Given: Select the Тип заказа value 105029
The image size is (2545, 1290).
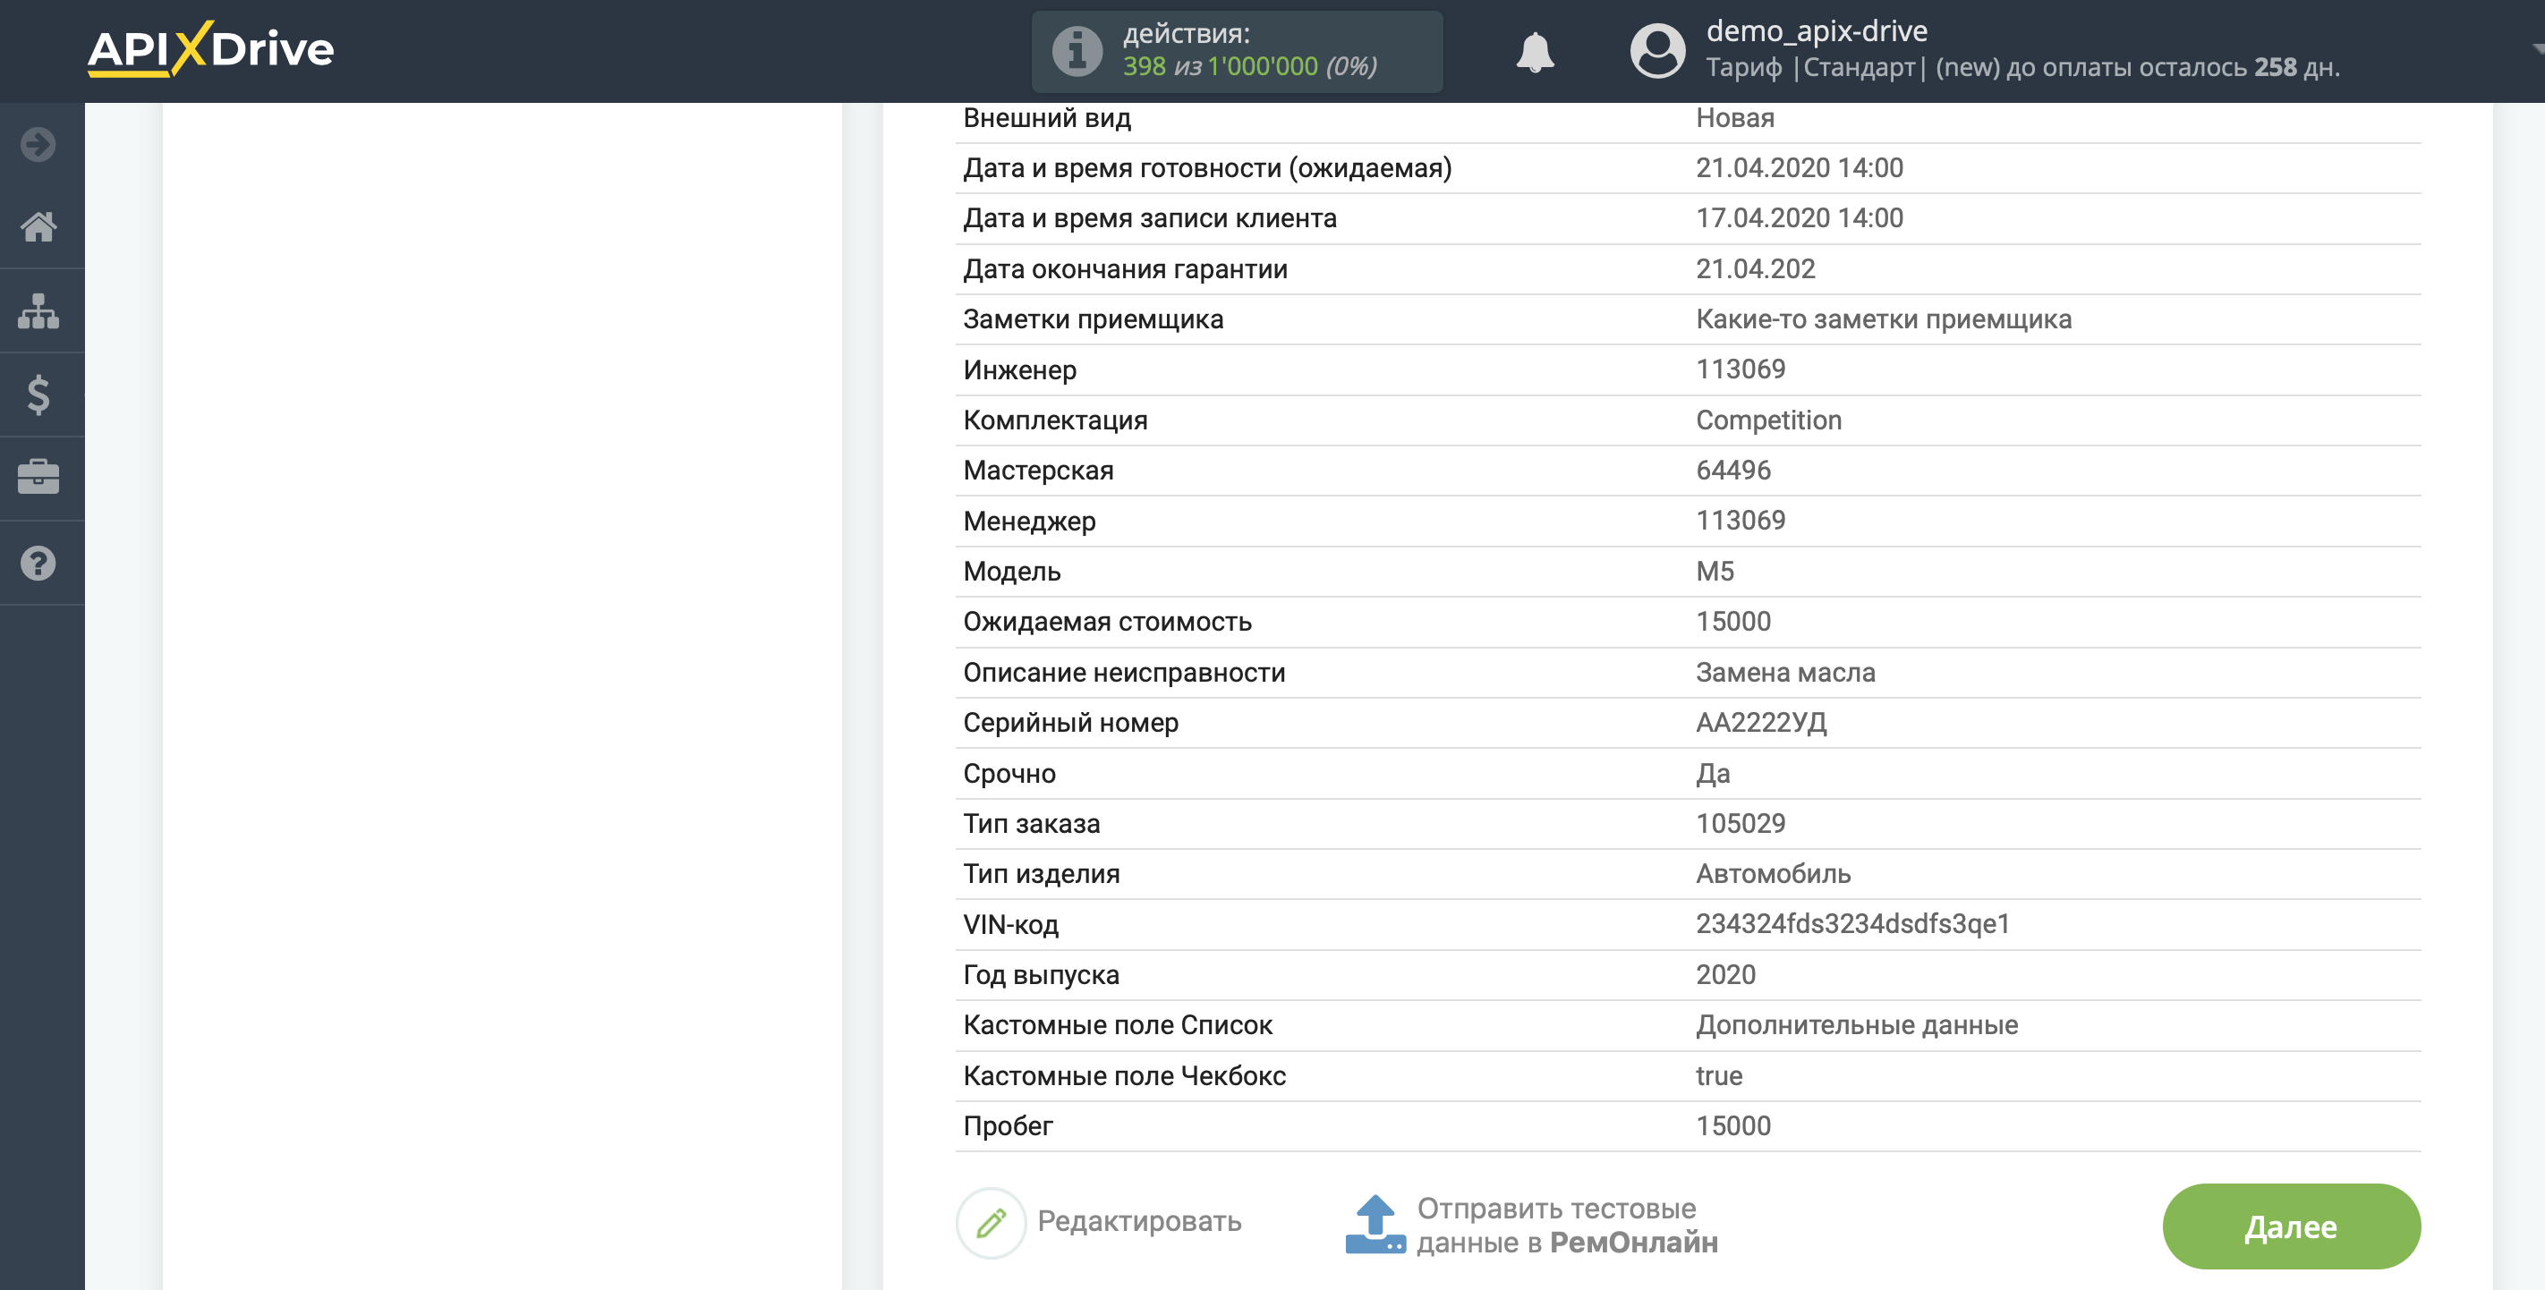Looking at the screenshot, I should pos(1741,824).
